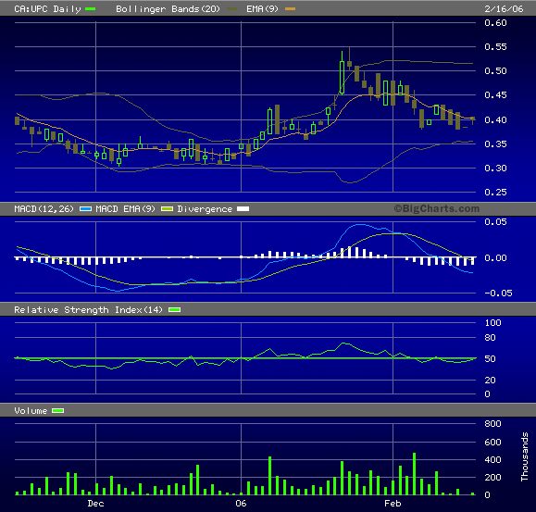Click the 100 RSI axis label

[492, 322]
